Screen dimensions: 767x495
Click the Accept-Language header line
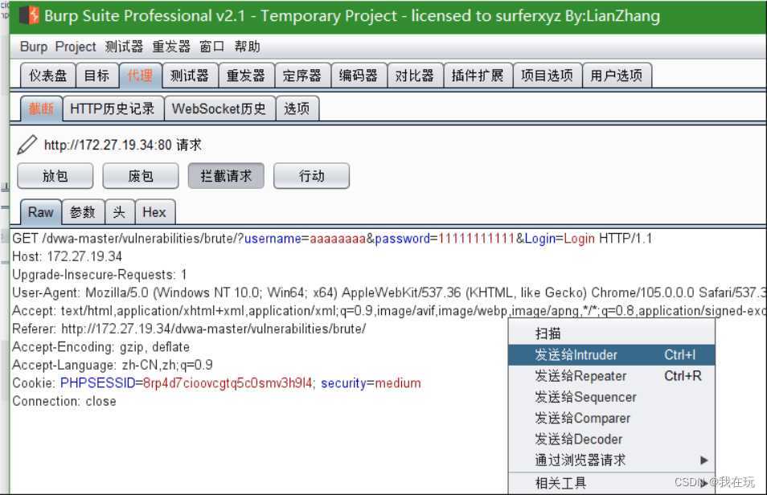[x=113, y=365]
